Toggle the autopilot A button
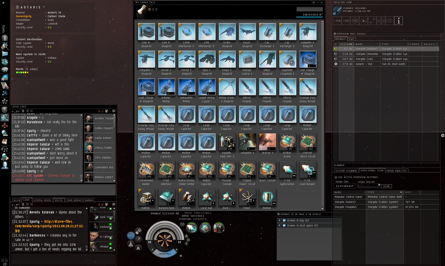 click(x=138, y=248)
